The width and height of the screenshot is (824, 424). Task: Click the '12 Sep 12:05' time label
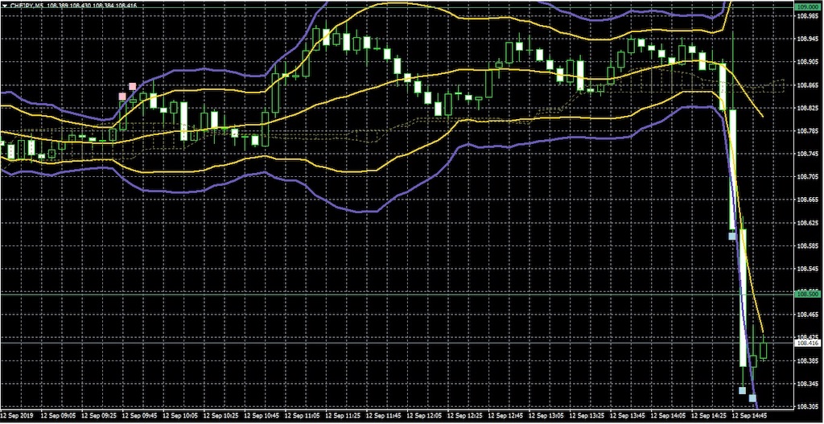(x=423, y=415)
